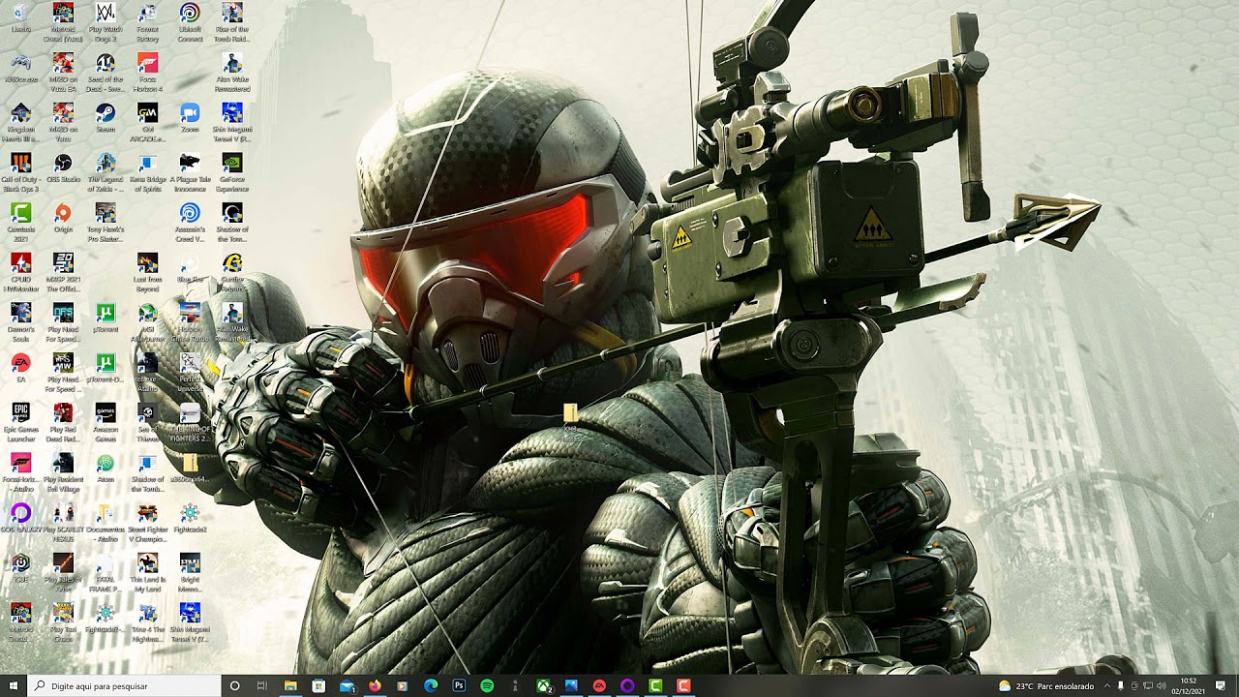Open Spotify from the taskbar
Viewport: 1239px width, 697px height.
point(487,685)
